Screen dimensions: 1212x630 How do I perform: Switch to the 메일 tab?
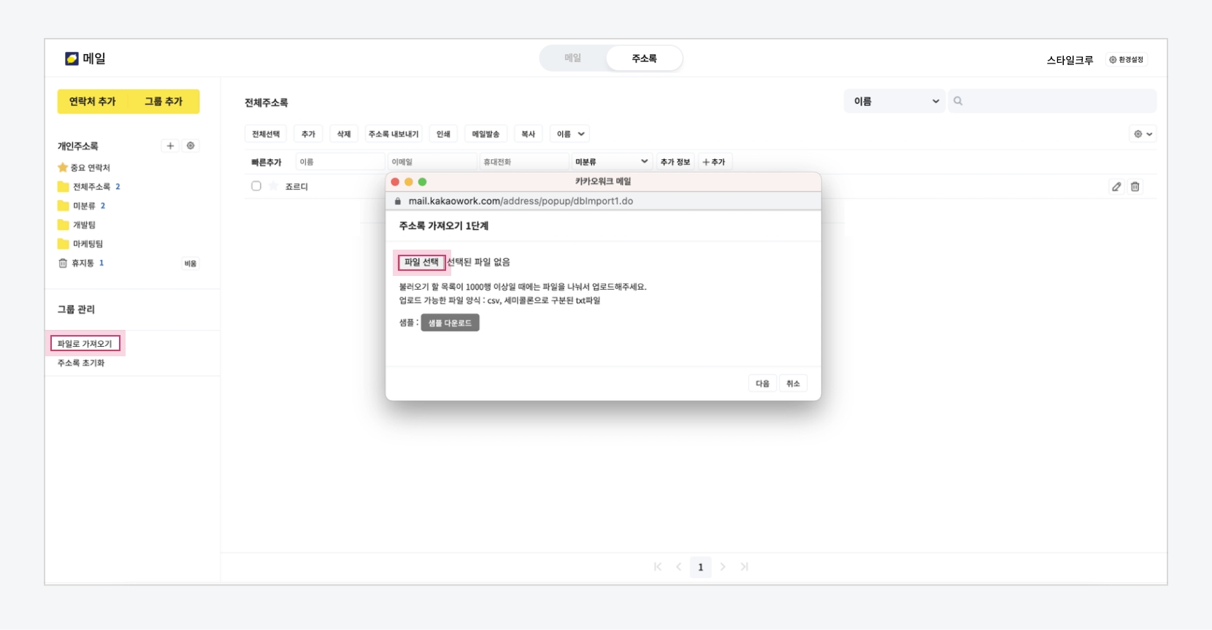[572, 58]
